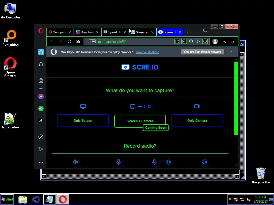The height and width of the screenshot is (205, 274).
Task: Reload the scre.io page
Action: 69,41
